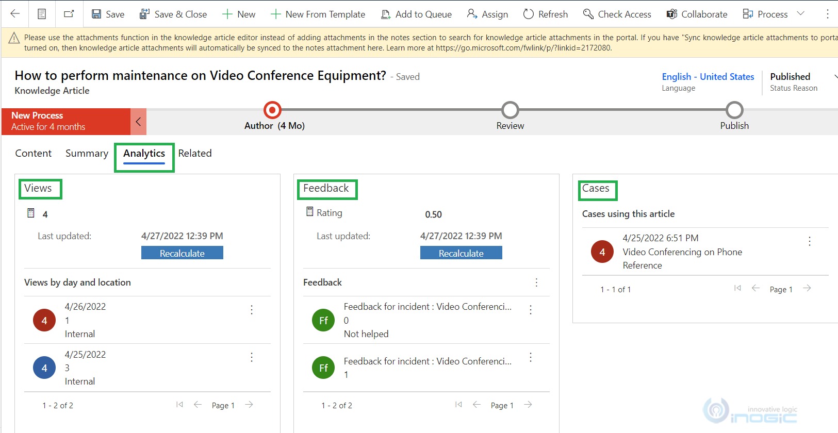Select the Review stage circle
The height and width of the screenshot is (433, 838).
(x=510, y=110)
